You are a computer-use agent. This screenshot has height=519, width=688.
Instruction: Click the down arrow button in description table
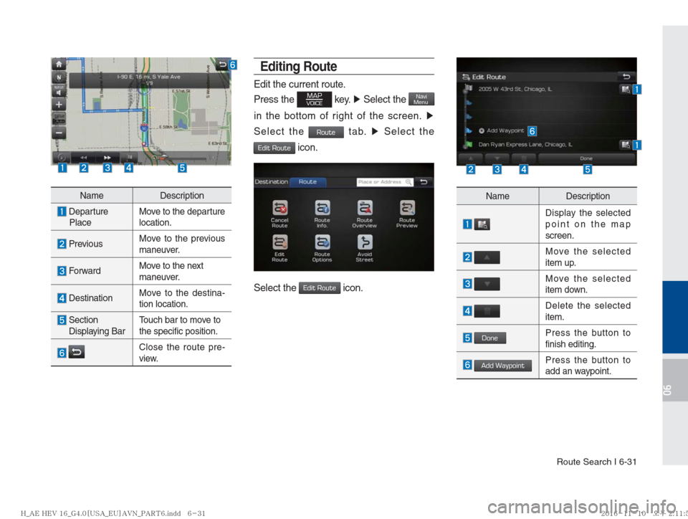487,285
